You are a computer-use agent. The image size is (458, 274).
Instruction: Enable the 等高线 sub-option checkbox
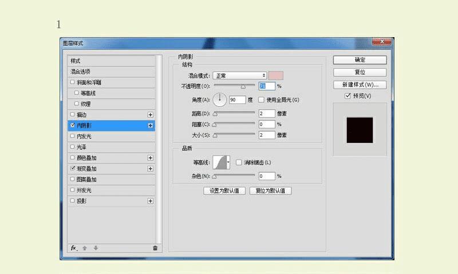click(x=77, y=93)
